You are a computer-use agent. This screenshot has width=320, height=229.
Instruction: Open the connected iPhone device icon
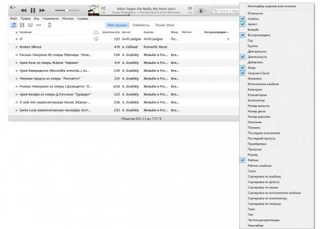50,25
